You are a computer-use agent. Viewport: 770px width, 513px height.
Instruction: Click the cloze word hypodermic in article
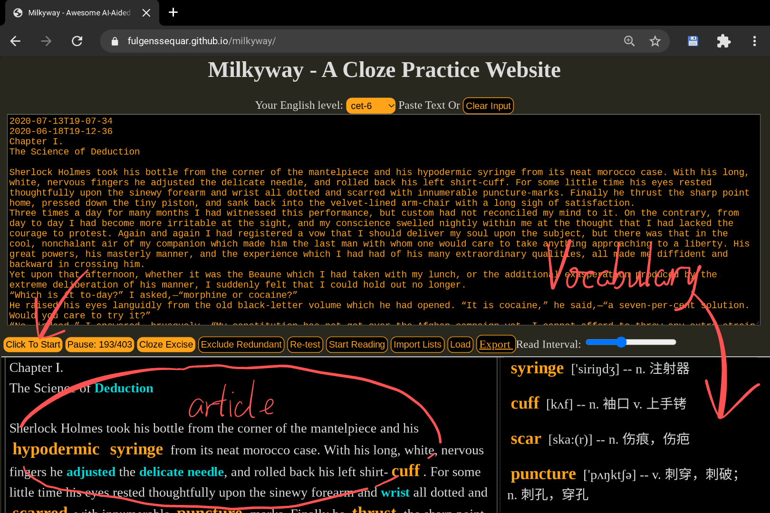pyautogui.click(x=56, y=449)
